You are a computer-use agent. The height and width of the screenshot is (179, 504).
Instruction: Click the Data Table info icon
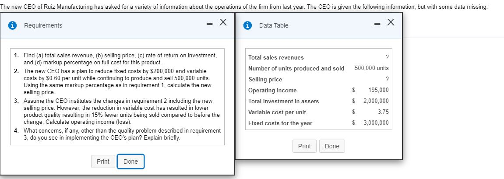tap(248, 25)
